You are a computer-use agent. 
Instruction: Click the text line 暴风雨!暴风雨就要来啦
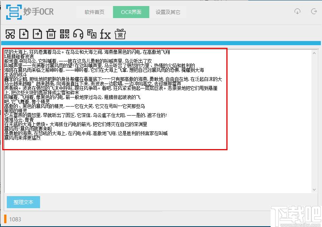tap(28, 129)
